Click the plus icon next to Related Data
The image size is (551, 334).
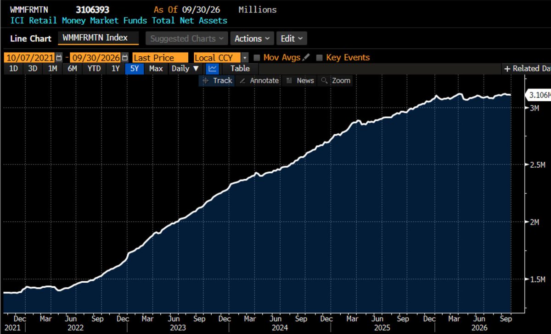tap(507, 69)
